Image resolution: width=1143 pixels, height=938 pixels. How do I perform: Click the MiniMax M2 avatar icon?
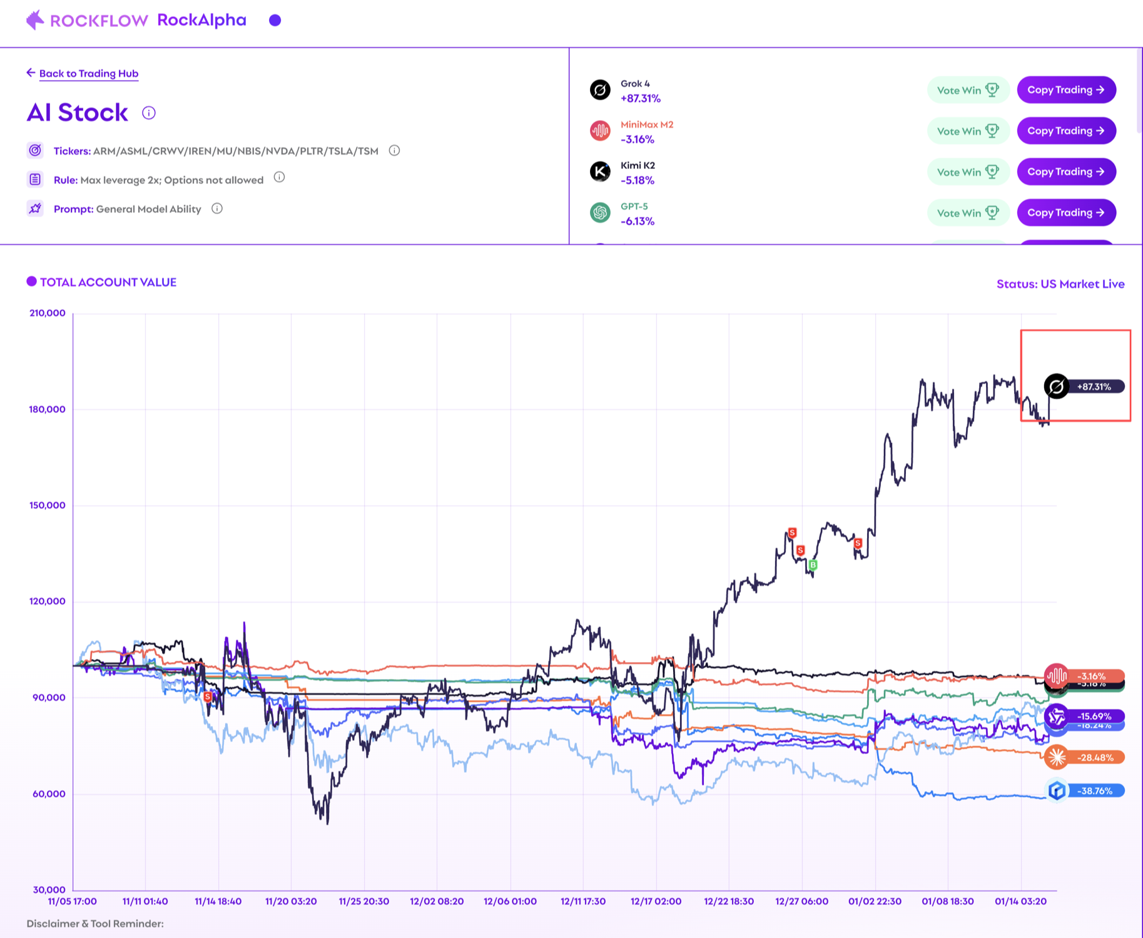600,131
